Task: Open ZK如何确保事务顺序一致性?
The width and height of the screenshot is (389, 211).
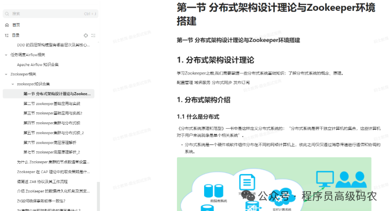Action: click(41, 201)
